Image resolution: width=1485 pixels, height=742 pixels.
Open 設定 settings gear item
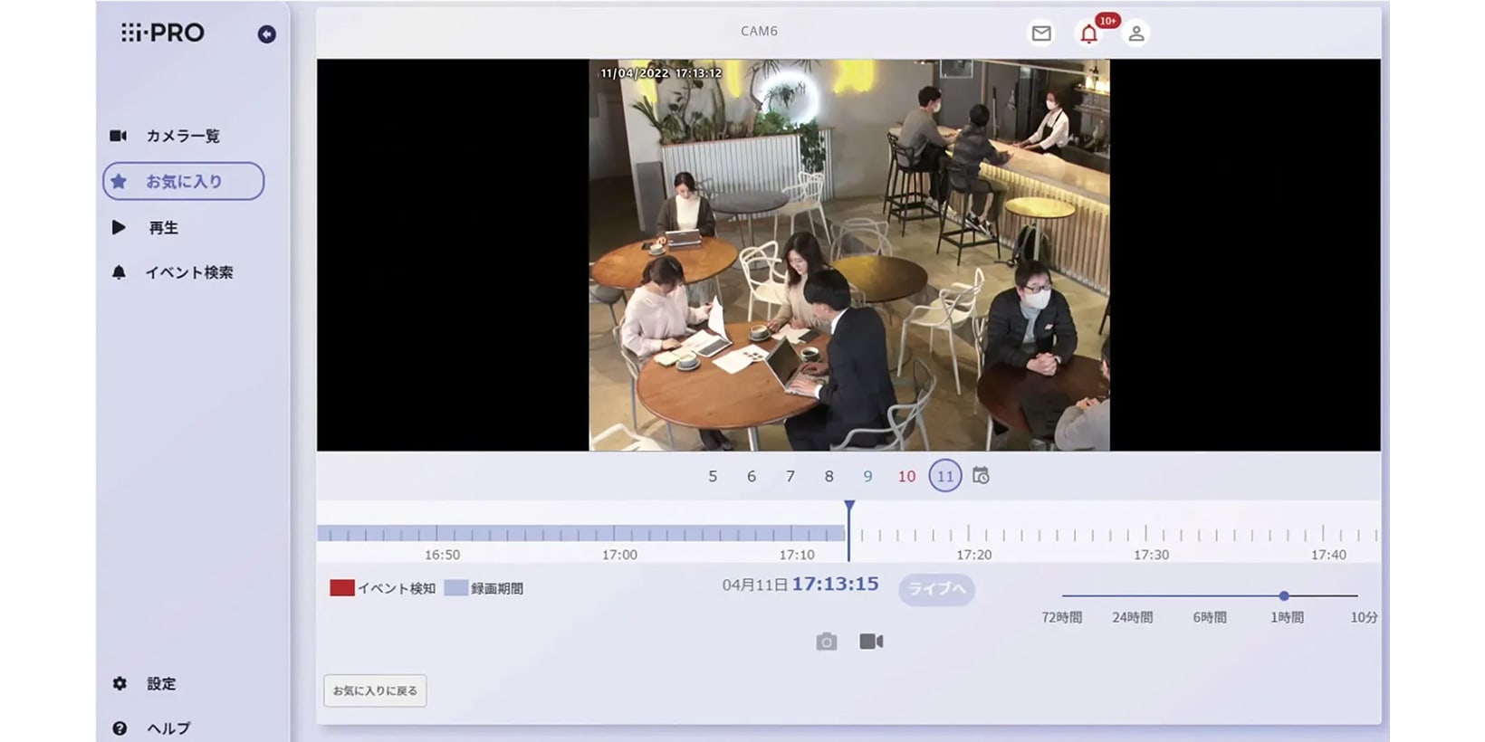coord(160,684)
